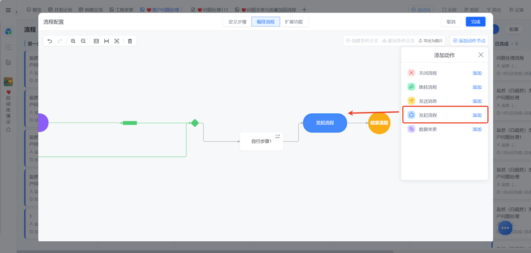Screen dimensions: 531x253
Task: Open the more options of 客户问题处理 tab
Action: click(181, 9)
